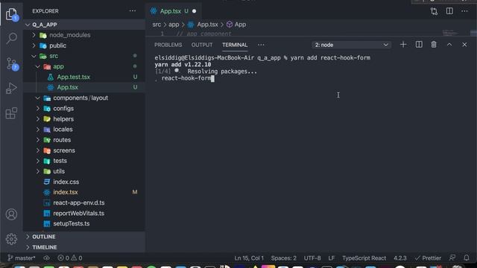Viewport: 477px width, 268px height.
Task: Click the Prettier status item
Action: 428,258
